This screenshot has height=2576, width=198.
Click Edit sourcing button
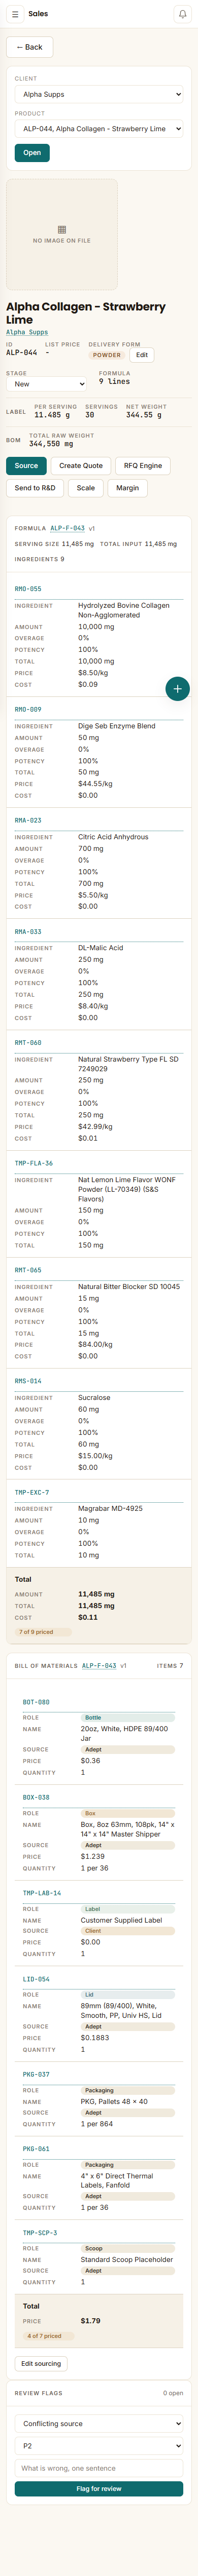(41, 2364)
